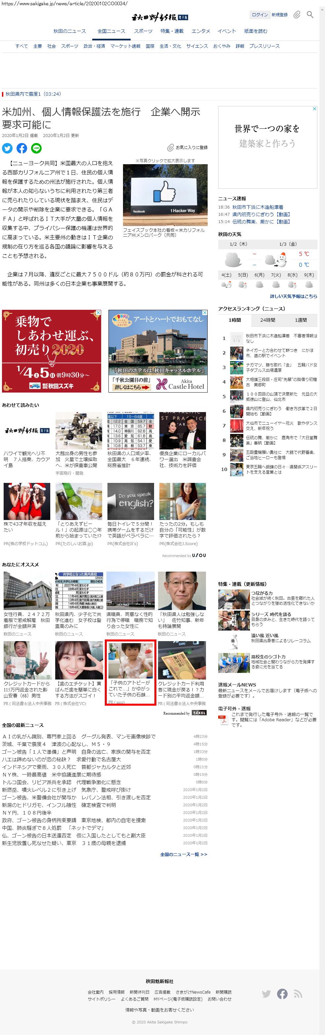Click 速報メールNEWS heading link
The image size is (325, 1035).
(237, 684)
